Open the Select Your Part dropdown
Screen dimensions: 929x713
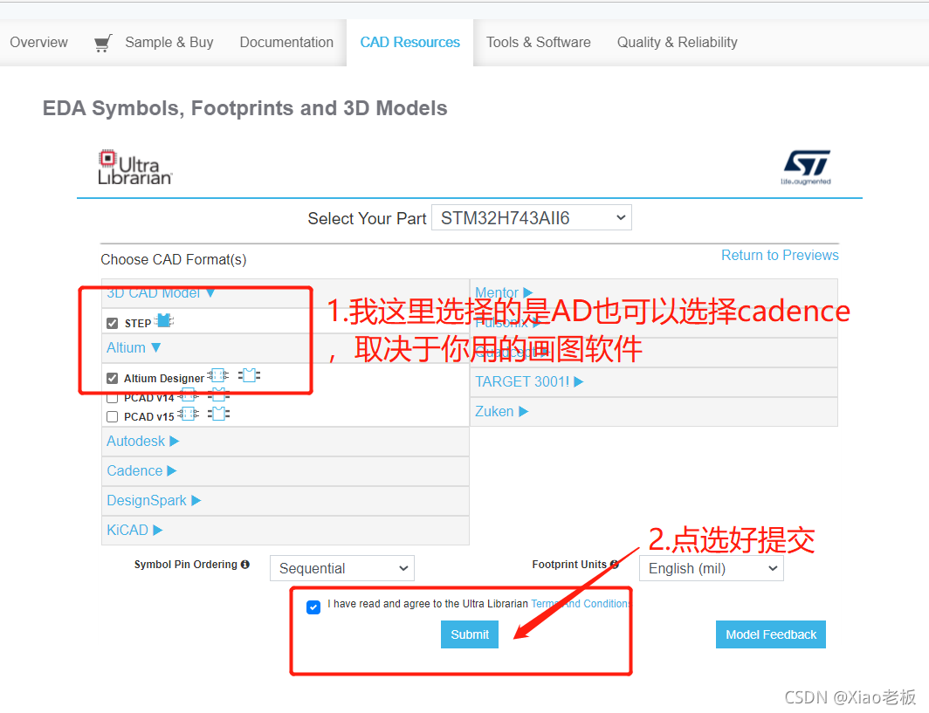tap(532, 218)
